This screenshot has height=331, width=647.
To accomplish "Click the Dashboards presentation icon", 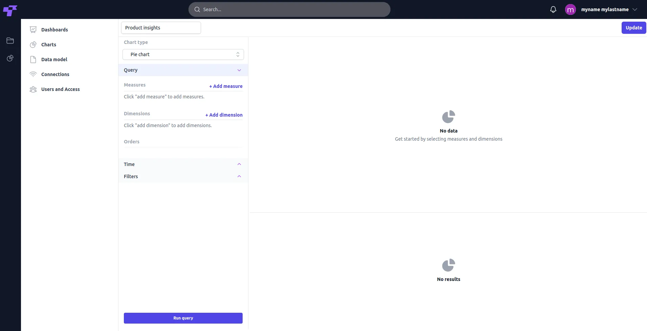I will 33,30.
